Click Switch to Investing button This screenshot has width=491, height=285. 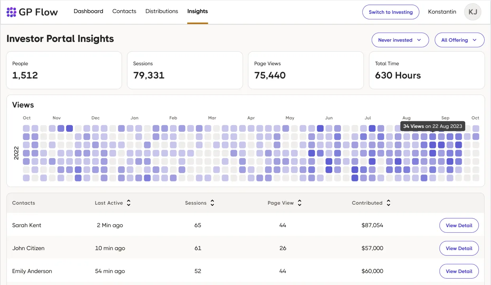coord(391,12)
